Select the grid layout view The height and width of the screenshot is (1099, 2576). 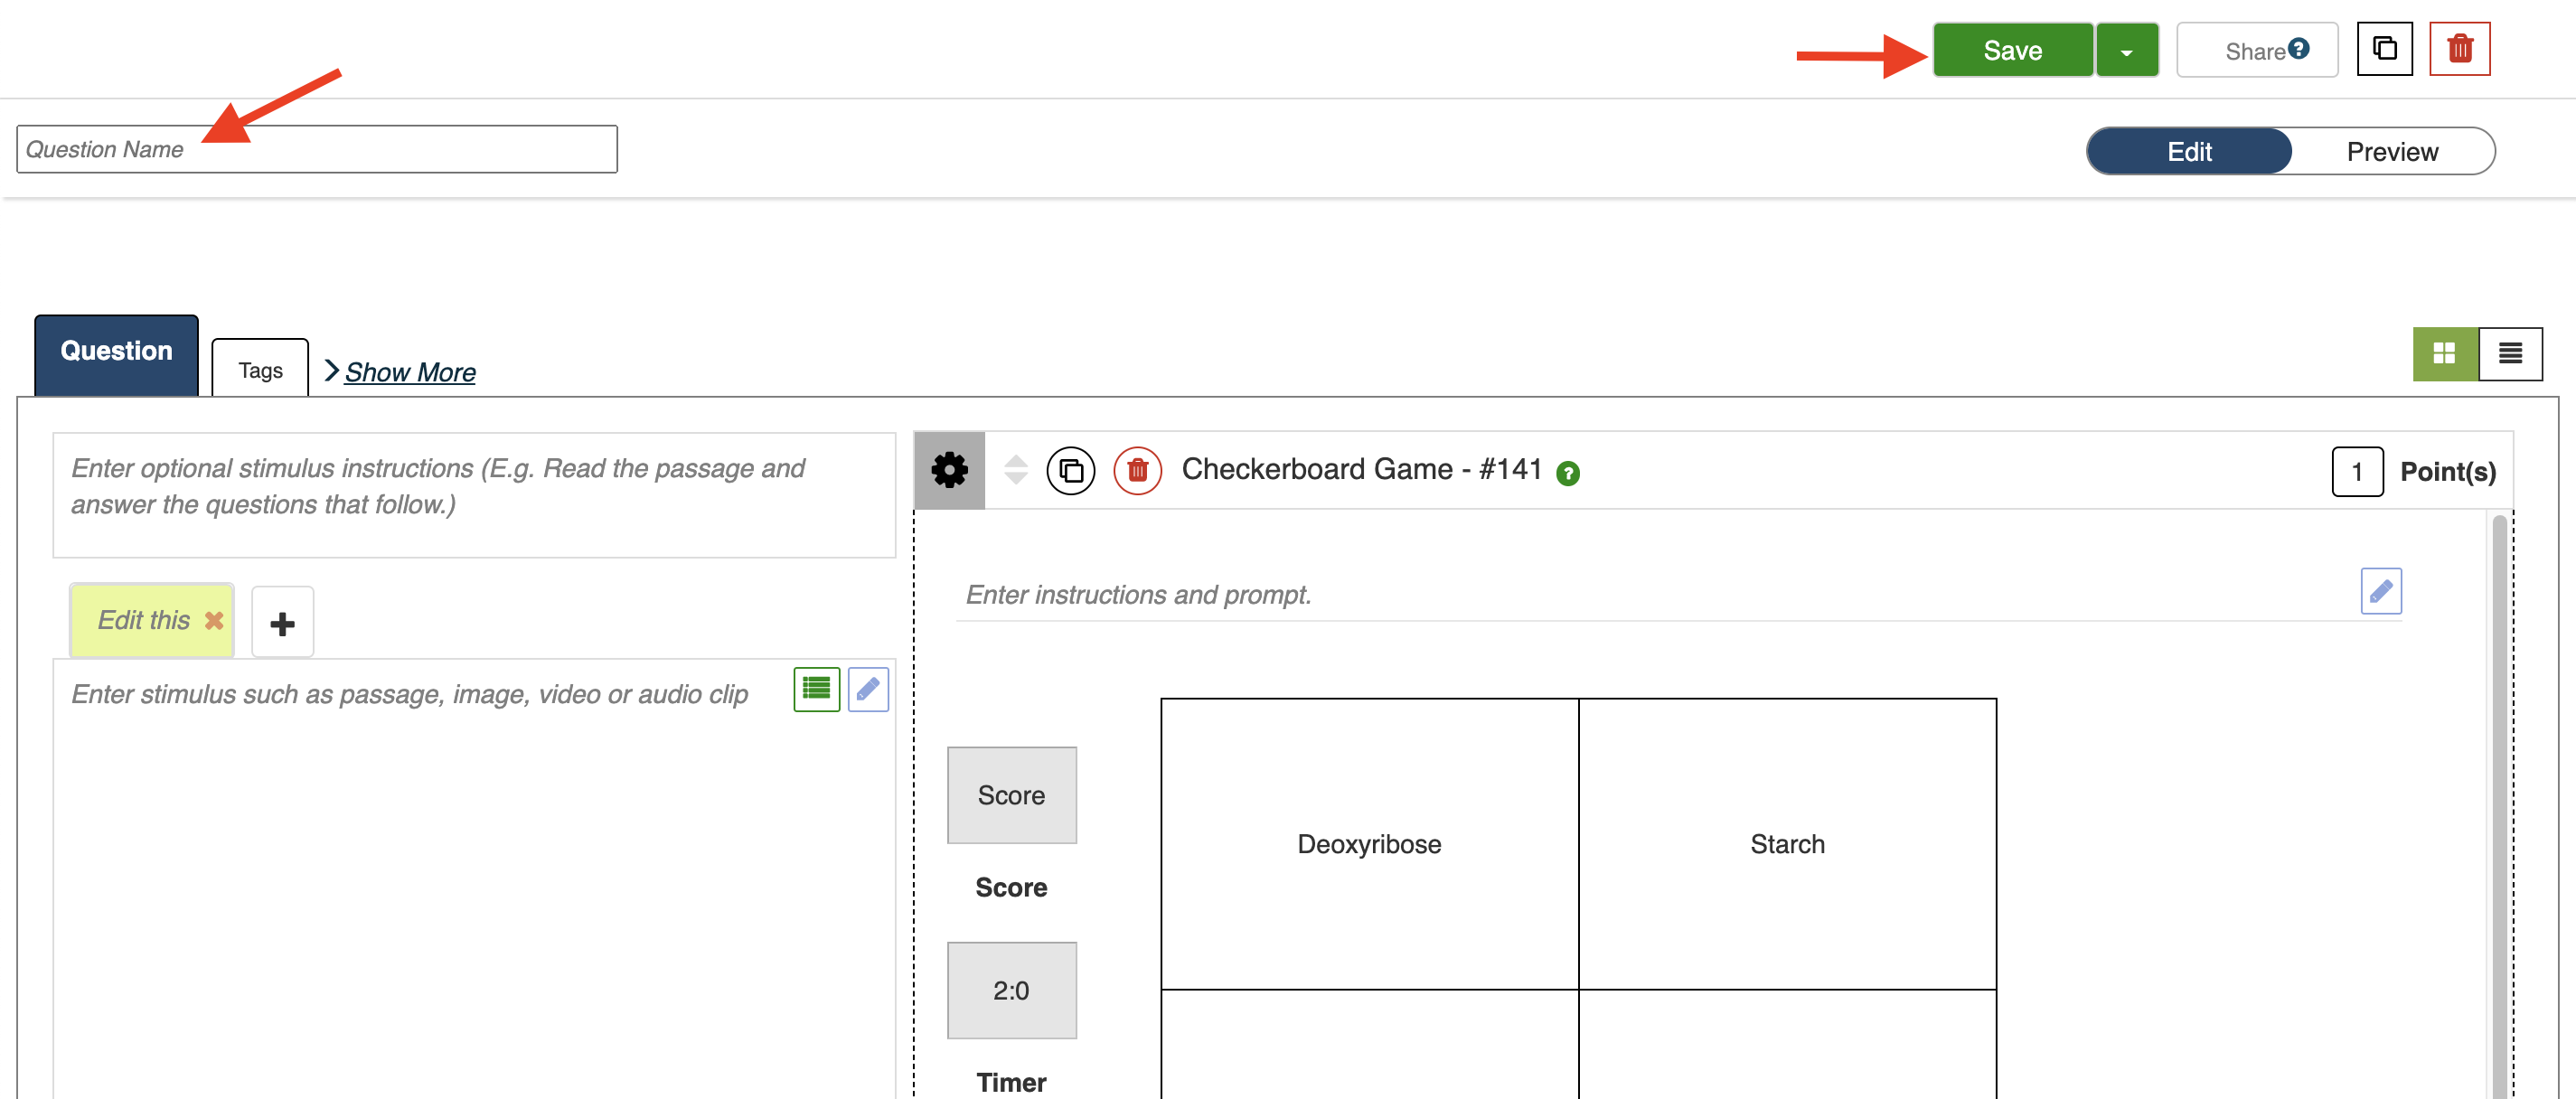point(2444,354)
